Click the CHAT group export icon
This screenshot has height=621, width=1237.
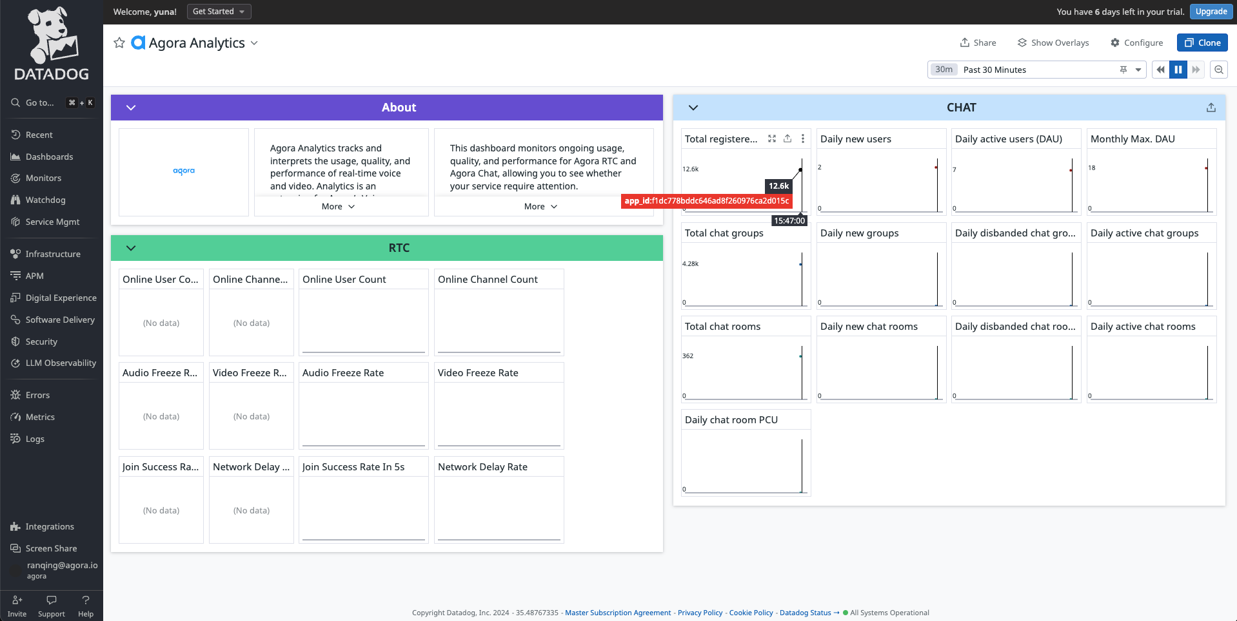tap(1211, 108)
